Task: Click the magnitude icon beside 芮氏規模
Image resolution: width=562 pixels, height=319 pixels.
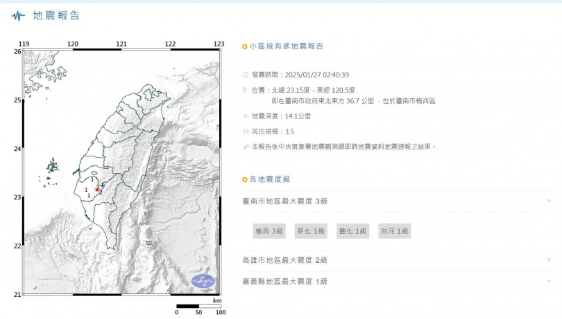Action: point(246,131)
